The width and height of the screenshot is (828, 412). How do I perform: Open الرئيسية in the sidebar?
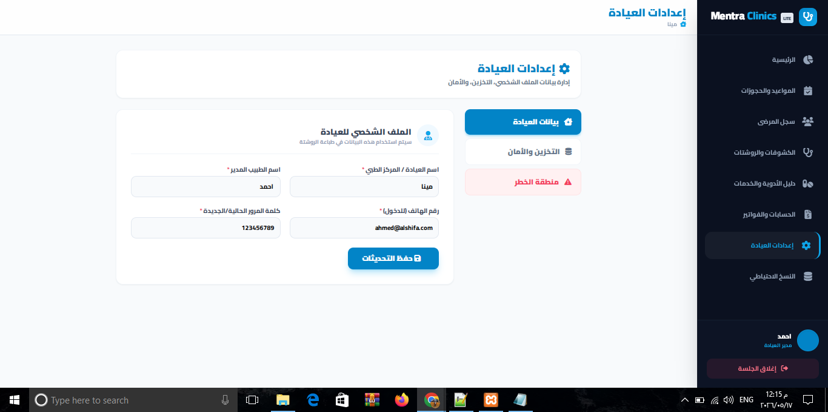pyautogui.click(x=762, y=59)
